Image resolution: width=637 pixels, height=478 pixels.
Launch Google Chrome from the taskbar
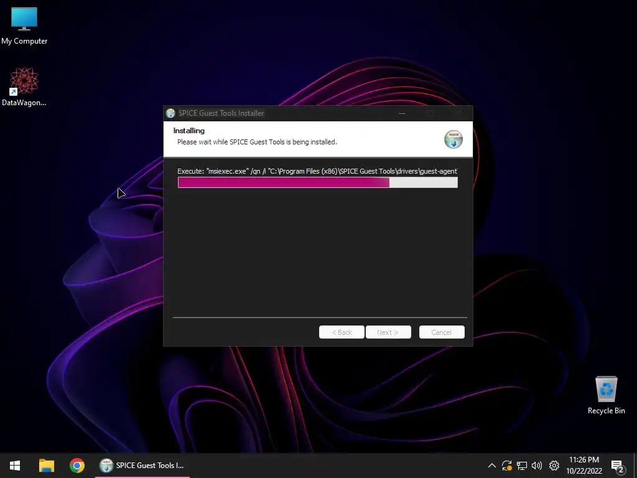[77, 466]
